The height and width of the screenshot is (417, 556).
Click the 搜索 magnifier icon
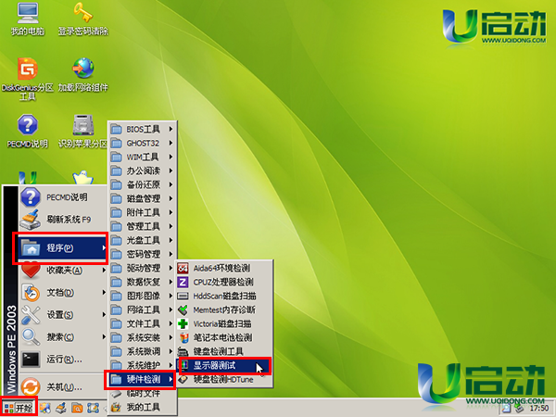(x=31, y=337)
